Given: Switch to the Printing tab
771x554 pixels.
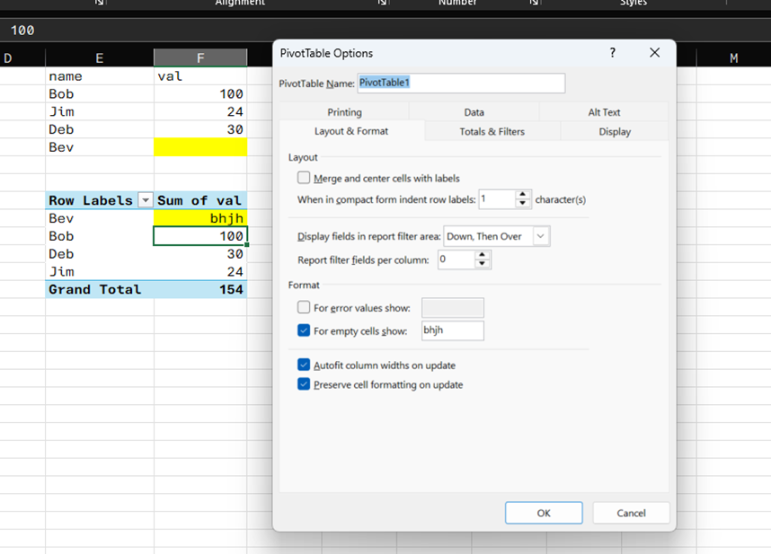Looking at the screenshot, I should click(345, 112).
